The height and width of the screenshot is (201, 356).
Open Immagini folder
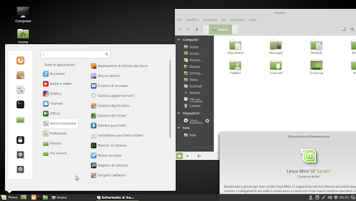(276, 47)
